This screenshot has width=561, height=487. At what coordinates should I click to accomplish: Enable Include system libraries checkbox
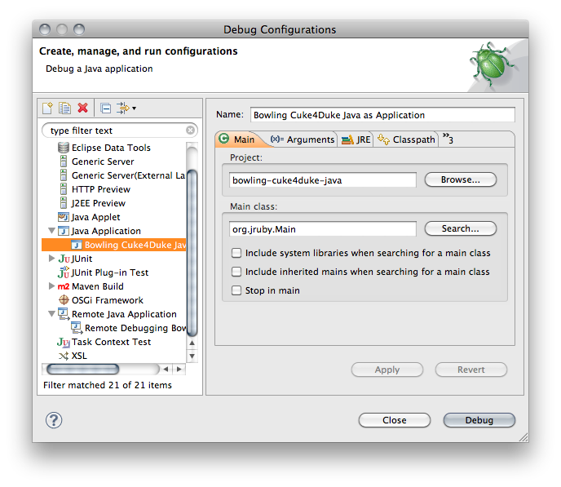coord(236,253)
